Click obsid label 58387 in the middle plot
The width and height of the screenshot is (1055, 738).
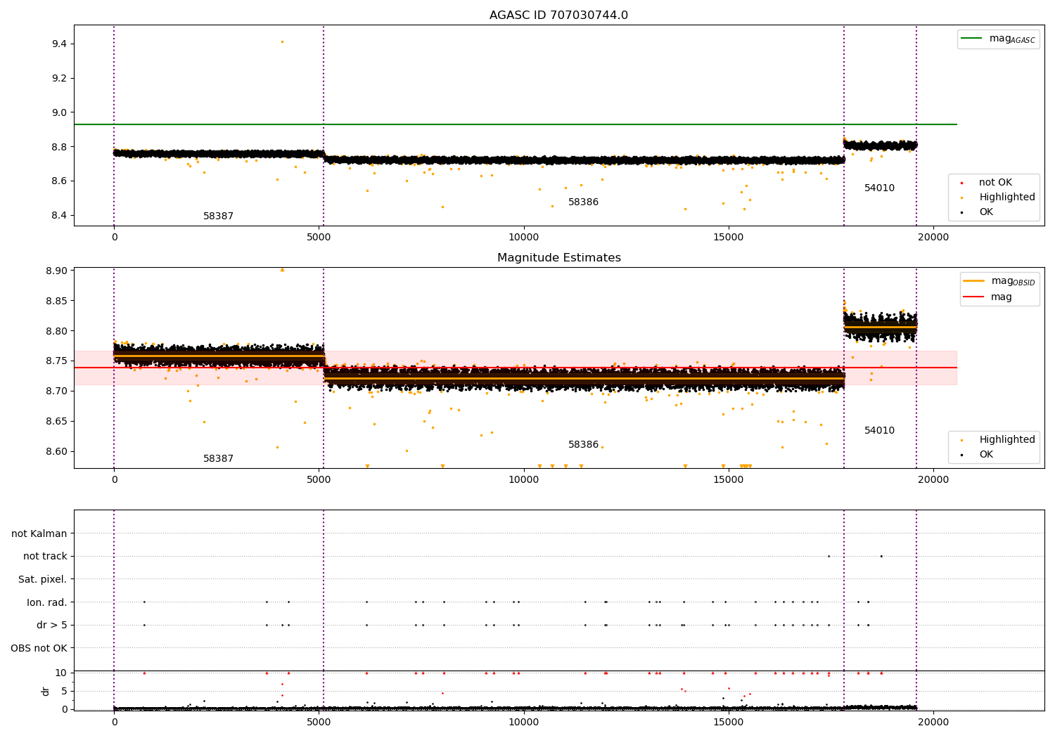(218, 459)
